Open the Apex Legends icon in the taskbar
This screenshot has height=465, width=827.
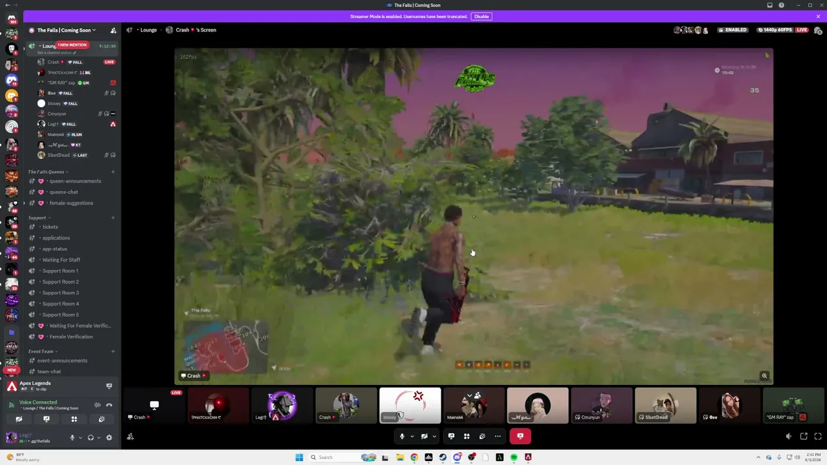[528, 457]
